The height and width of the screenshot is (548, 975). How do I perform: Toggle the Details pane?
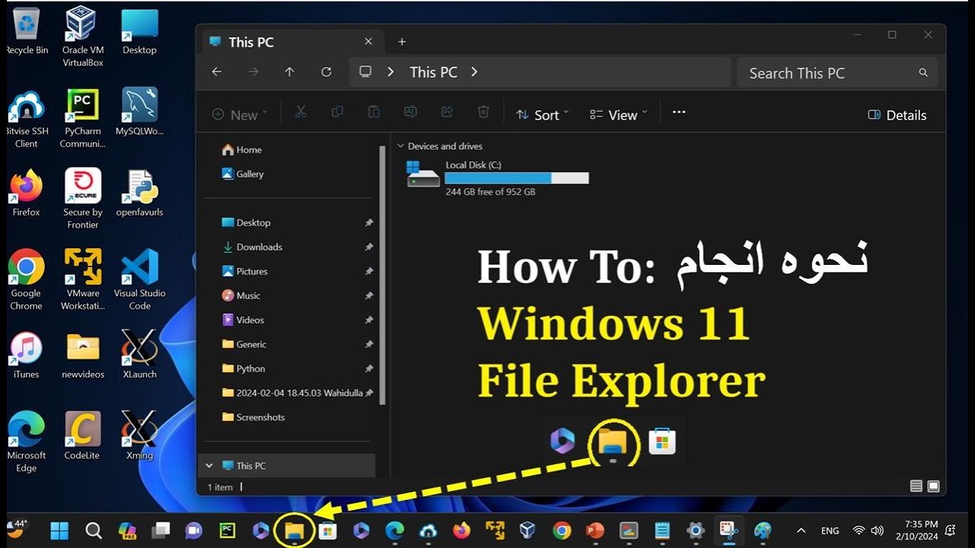coord(897,115)
